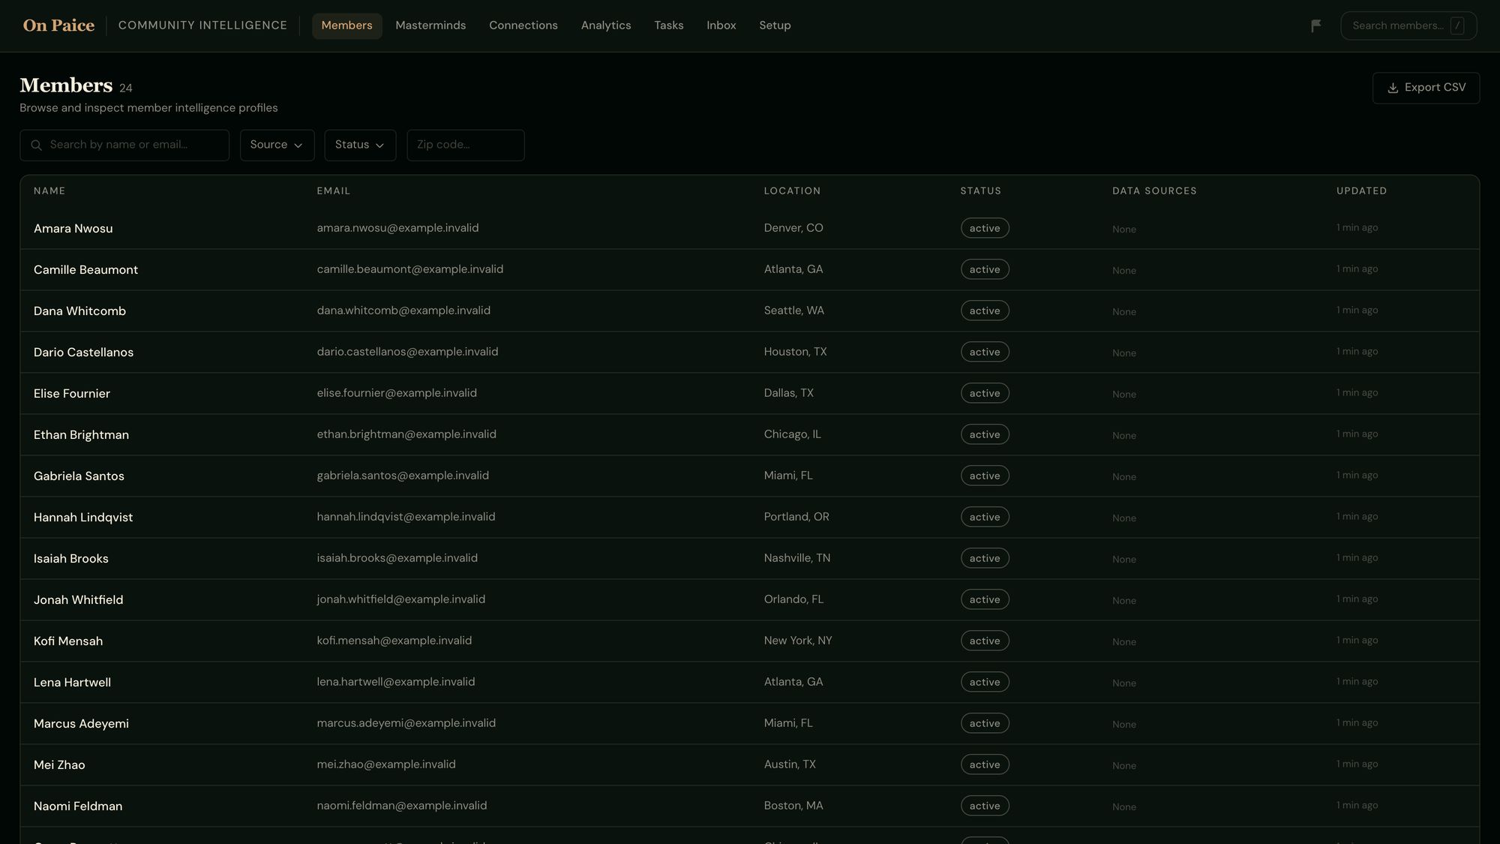Click Nashville, TN in Isaiah Brooks row

click(x=797, y=558)
